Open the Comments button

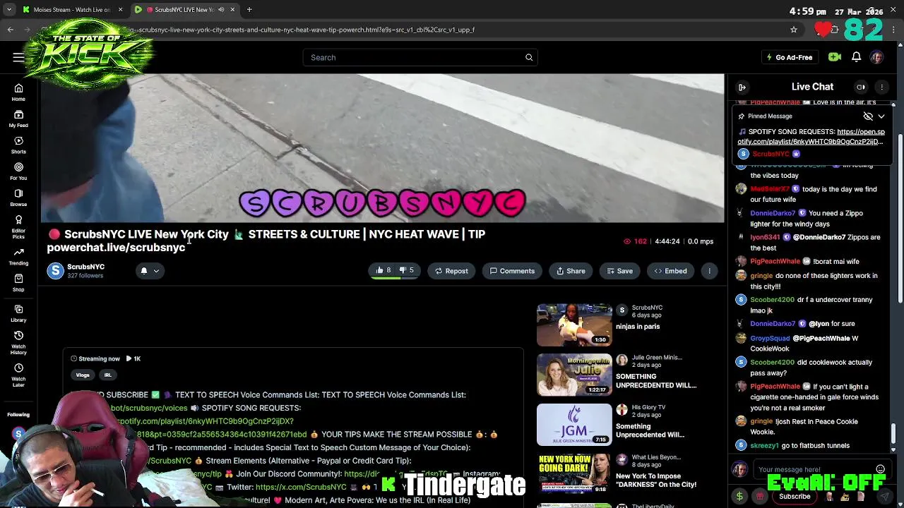pyautogui.click(x=512, y=271)
